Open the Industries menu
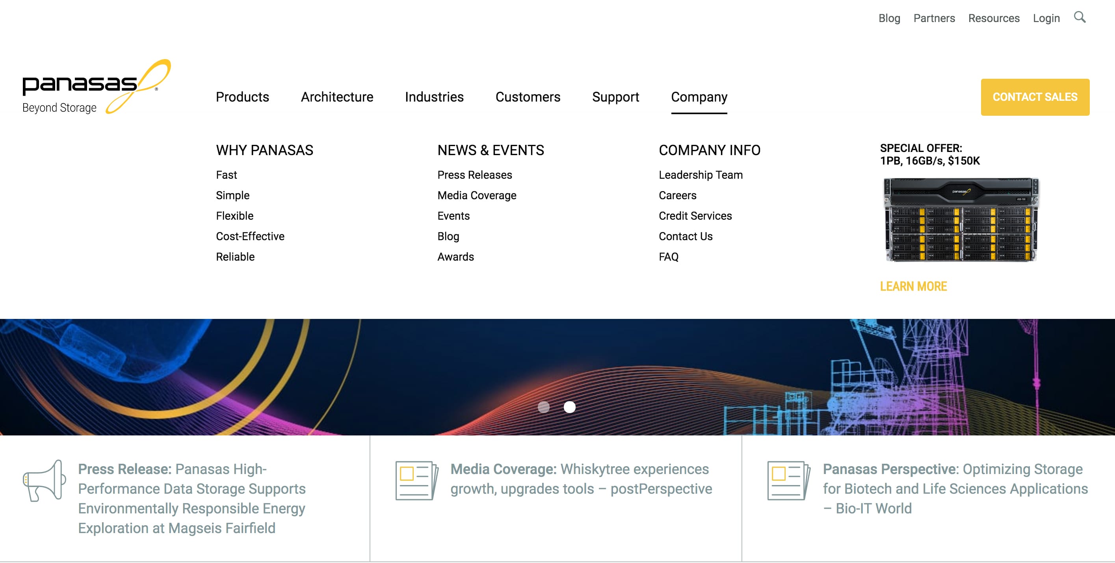Viewport: 1115px width, 563px height. click(434, 97)
